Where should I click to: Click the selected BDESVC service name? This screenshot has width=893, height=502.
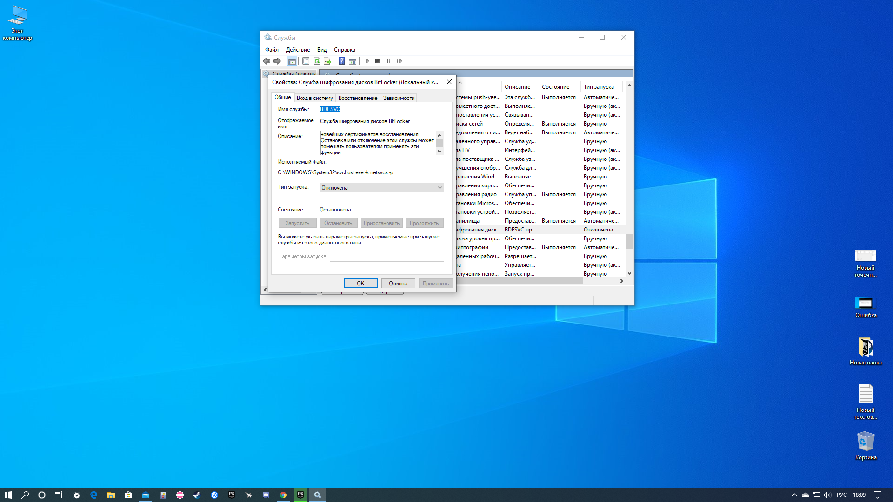point(330,109)
